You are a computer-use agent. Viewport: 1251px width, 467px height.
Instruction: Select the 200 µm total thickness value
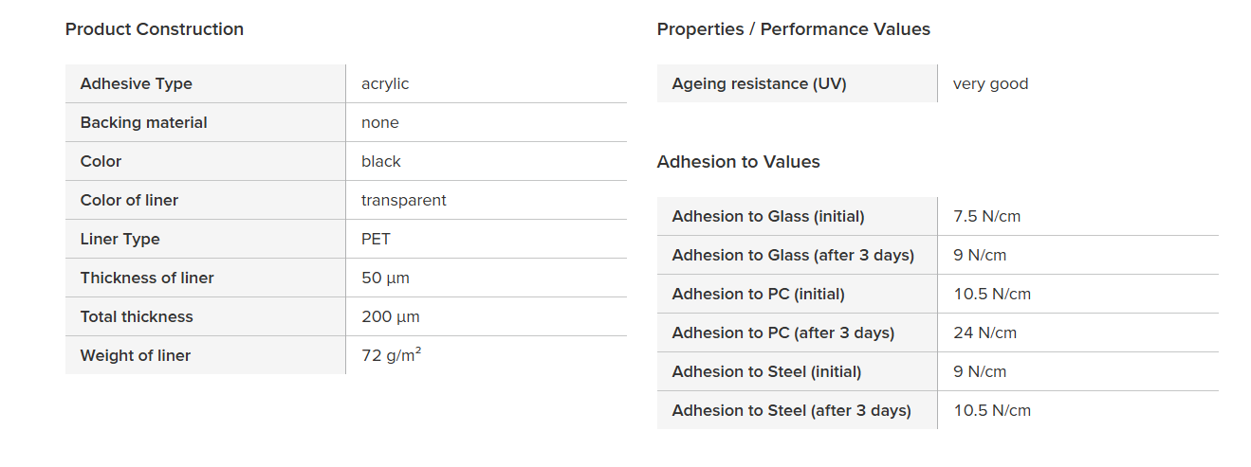click(x=390, y=316)
